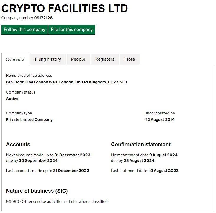The height and width of the screenshot is (213, 216).
Task: Click the One London Wall registered address
Action: 66,82
